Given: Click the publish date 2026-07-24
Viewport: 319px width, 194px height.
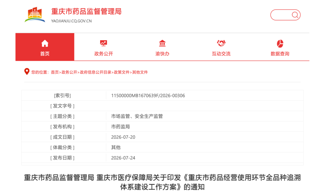Looking at the screenshot, I should [x=123, y=158].
